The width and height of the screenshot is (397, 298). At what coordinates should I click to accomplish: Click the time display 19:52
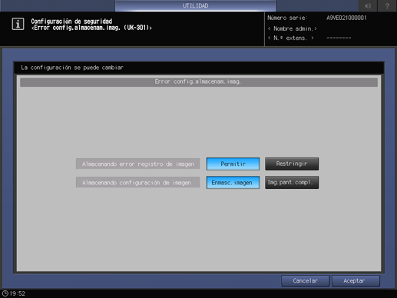tap(18, 293)
